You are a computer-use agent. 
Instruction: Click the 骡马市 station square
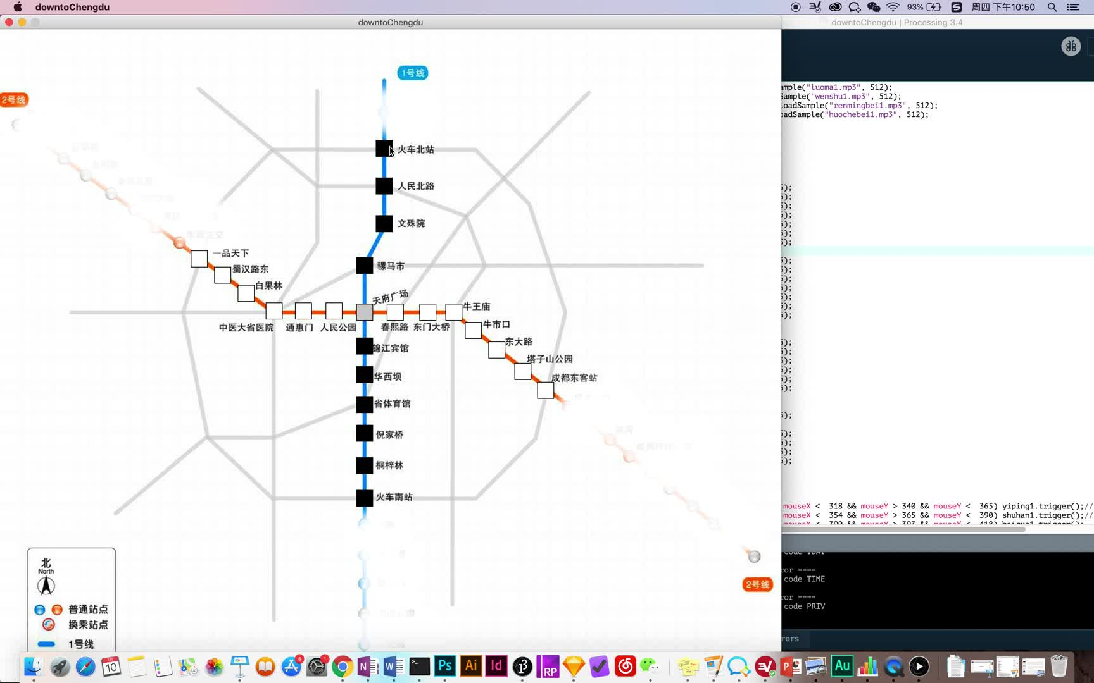364,266
